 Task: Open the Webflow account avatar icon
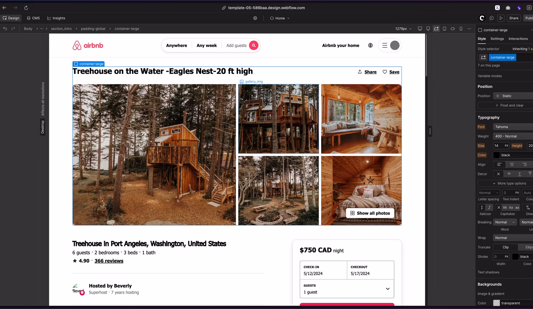[x=482, y=18]
